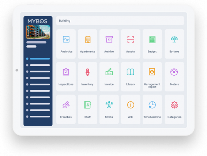Open the Library book icon
This screenshot has height=156, width=207.
[131, 72]
